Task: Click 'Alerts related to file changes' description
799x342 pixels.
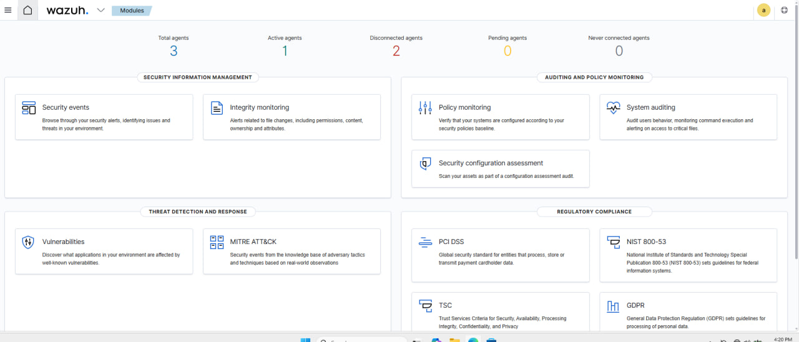Action: point(297,124)
